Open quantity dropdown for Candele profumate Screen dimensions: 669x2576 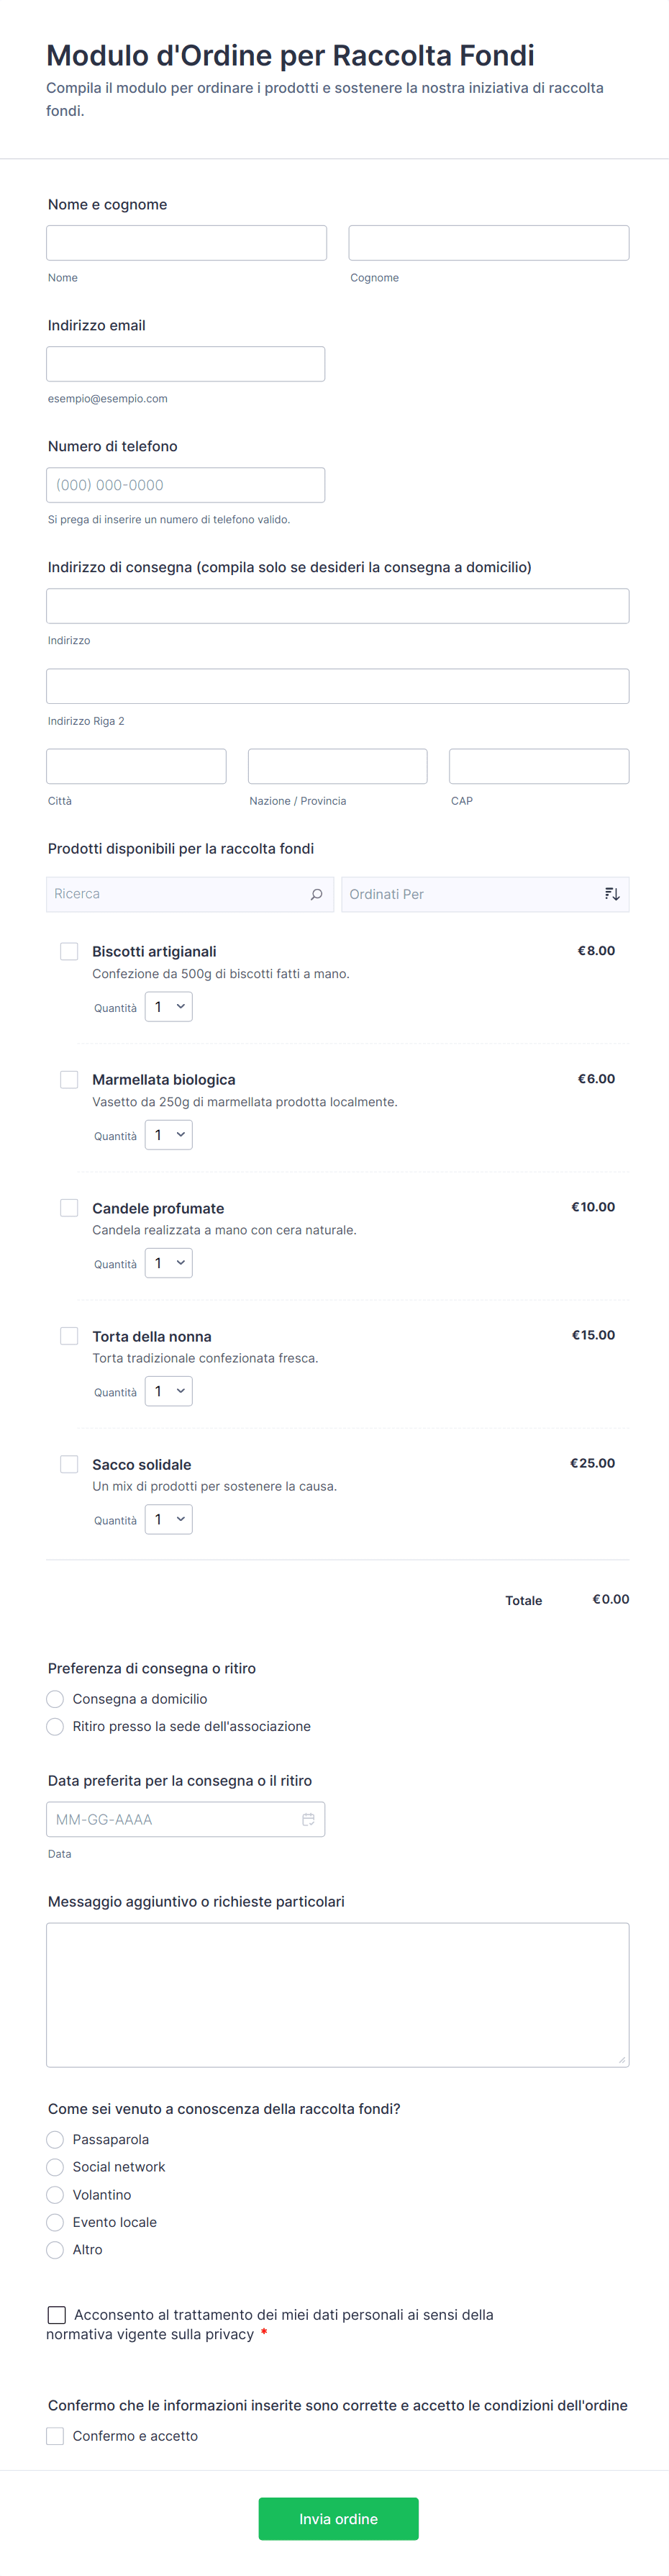168,1263
